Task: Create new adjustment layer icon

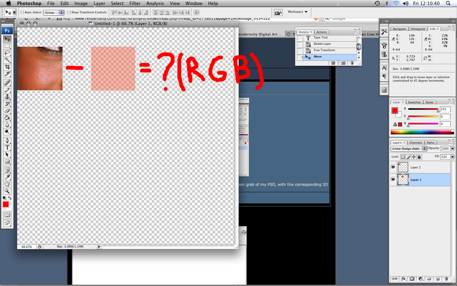Action: pyautogui.click(x=420, y=279)
